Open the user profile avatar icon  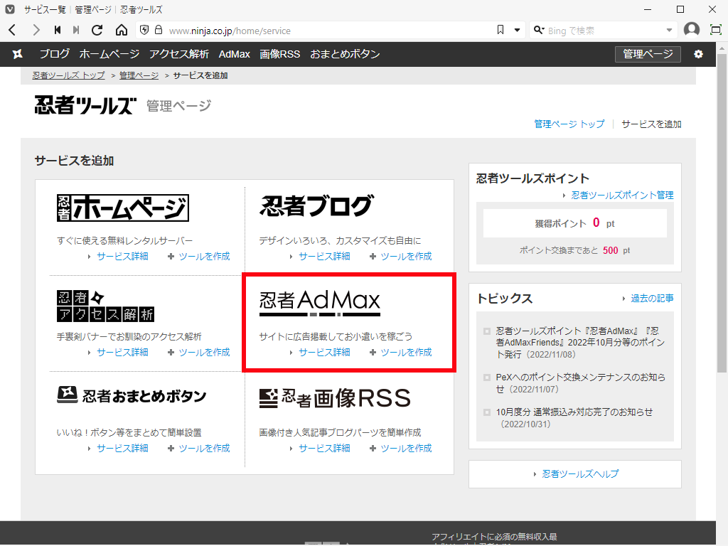(692, 30)
